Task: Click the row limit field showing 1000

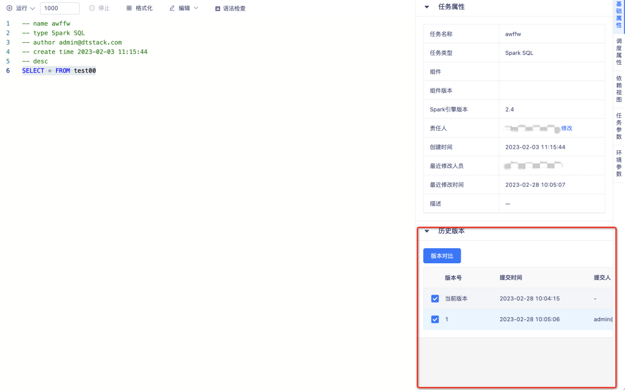Action: pyautogui.click(x=60, y=9)
